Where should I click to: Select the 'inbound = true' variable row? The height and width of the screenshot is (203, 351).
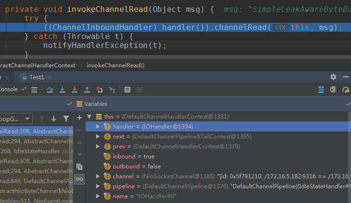[216, 157]
